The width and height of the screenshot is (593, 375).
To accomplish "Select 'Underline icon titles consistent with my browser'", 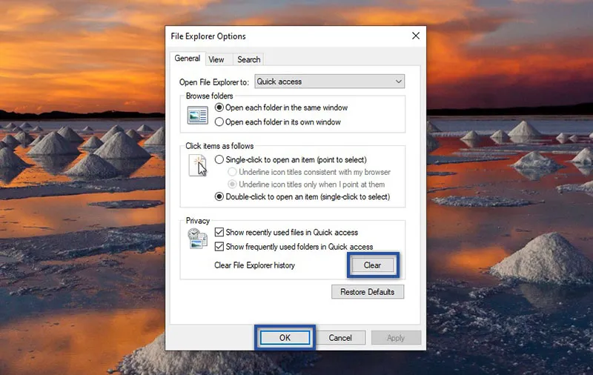I will (309, 172).
